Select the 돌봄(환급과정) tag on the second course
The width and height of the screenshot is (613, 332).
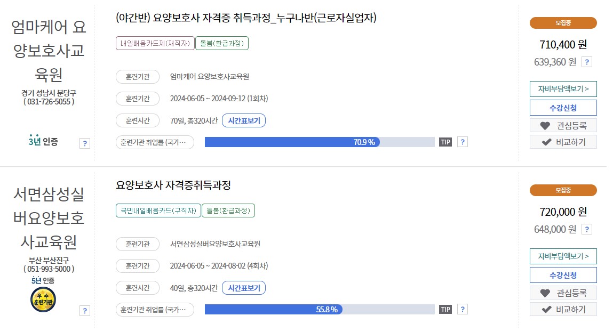[x=228, y=210]
